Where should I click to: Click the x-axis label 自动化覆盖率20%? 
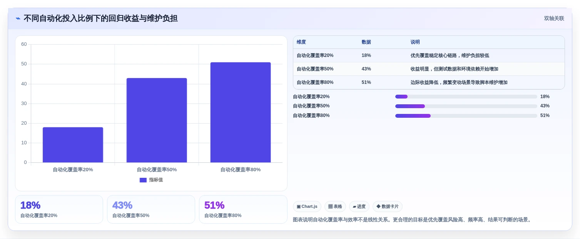pyautogui.click(x=73, y=170)
